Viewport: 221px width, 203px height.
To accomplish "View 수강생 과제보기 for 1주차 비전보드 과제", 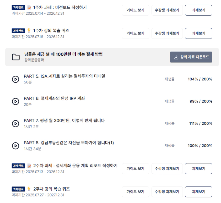I will (x=167, y=10).
